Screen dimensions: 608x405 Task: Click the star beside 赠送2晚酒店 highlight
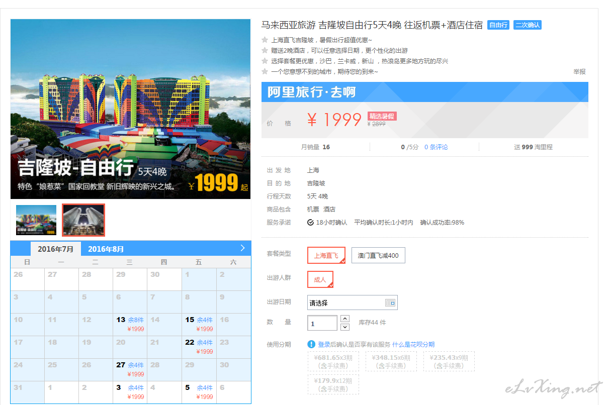(265, 50)
